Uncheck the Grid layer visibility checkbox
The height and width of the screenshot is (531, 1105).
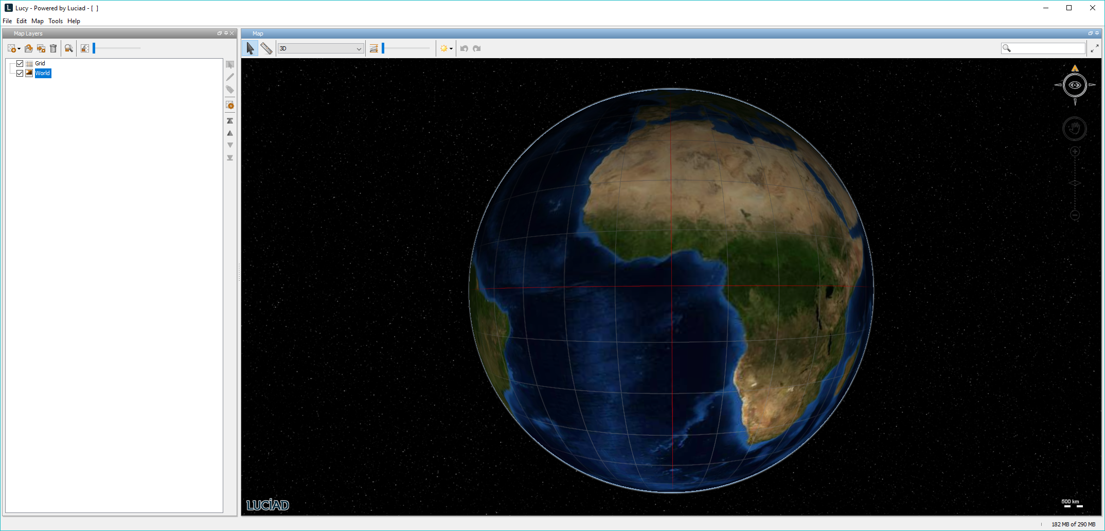(x=20, y=63)
